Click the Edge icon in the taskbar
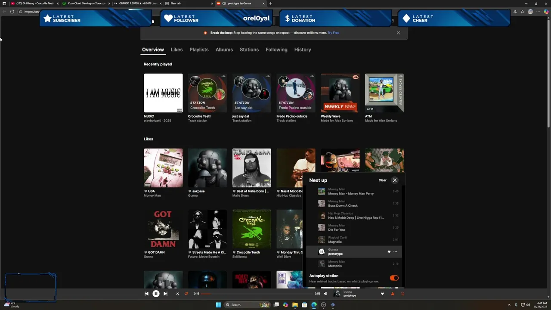This screenshot has height=310, width=551. tap(314, 305)
